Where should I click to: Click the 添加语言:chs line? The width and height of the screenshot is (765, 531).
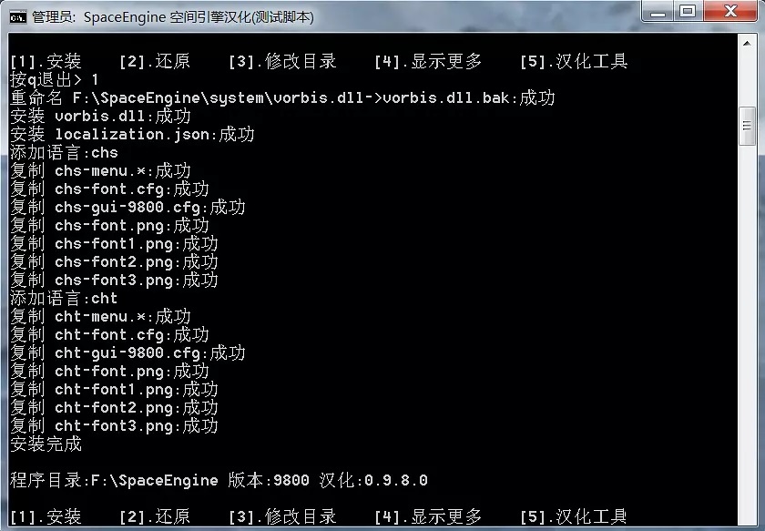coord(64,152)
